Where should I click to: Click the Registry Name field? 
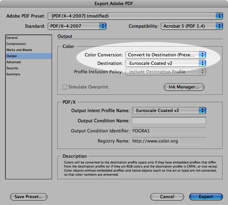coord(169,141)
